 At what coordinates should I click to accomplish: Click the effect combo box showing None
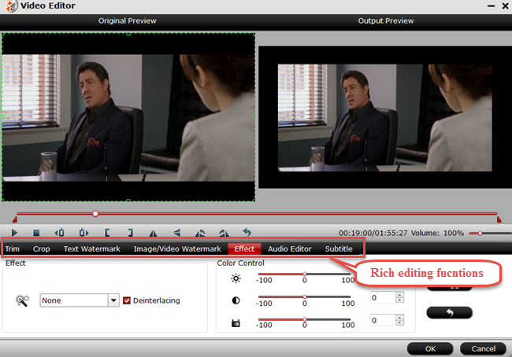(x=80, y=300)
